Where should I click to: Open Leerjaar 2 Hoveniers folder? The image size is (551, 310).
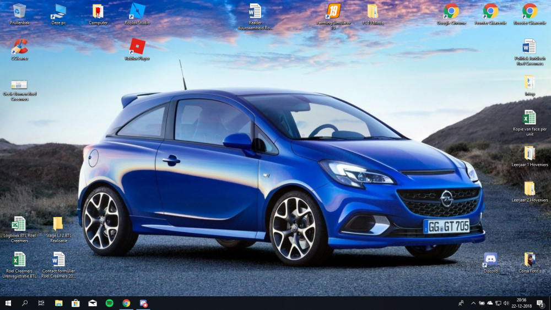coord(530,192)
